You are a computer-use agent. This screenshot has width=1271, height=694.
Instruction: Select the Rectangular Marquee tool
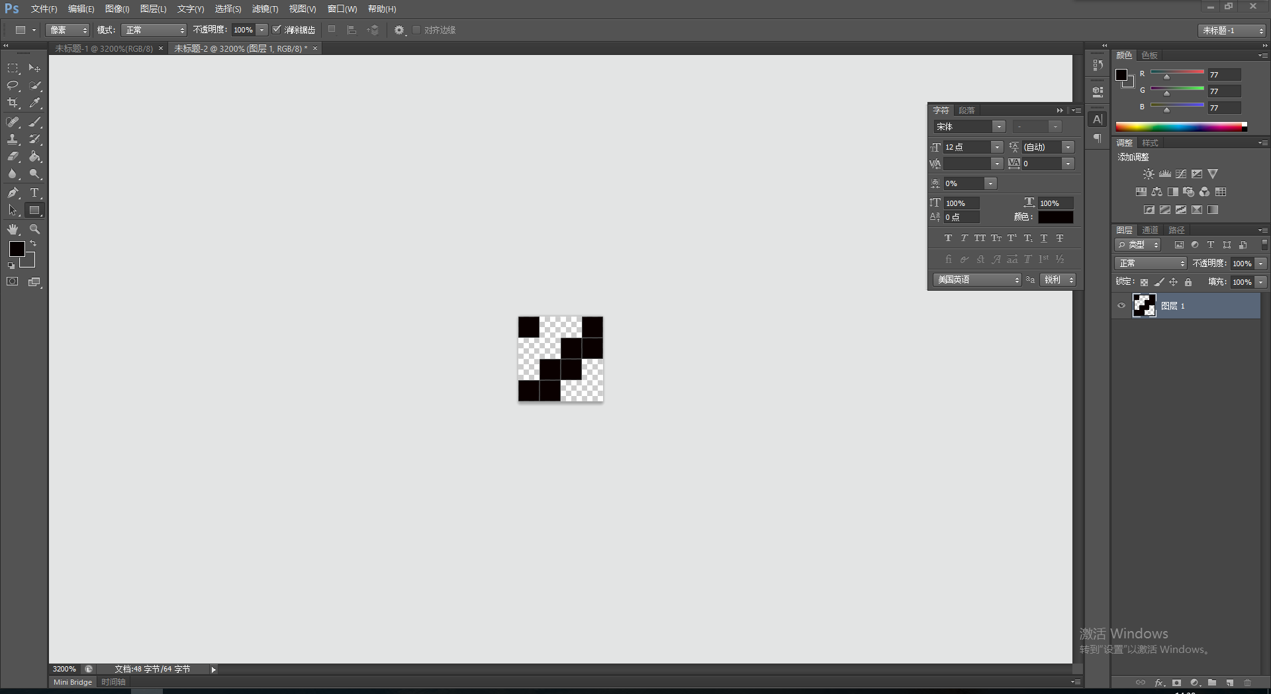coord(13,68)
